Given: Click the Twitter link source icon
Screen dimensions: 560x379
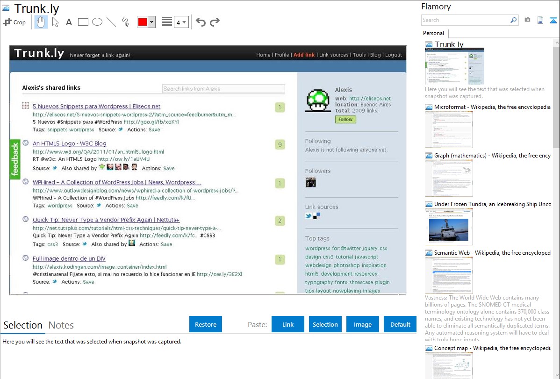Looking at the screenshot, I should [309, 216].
